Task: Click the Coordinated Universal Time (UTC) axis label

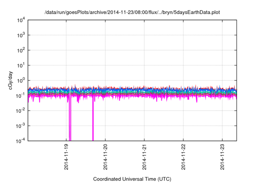Action: coord(132,179)
